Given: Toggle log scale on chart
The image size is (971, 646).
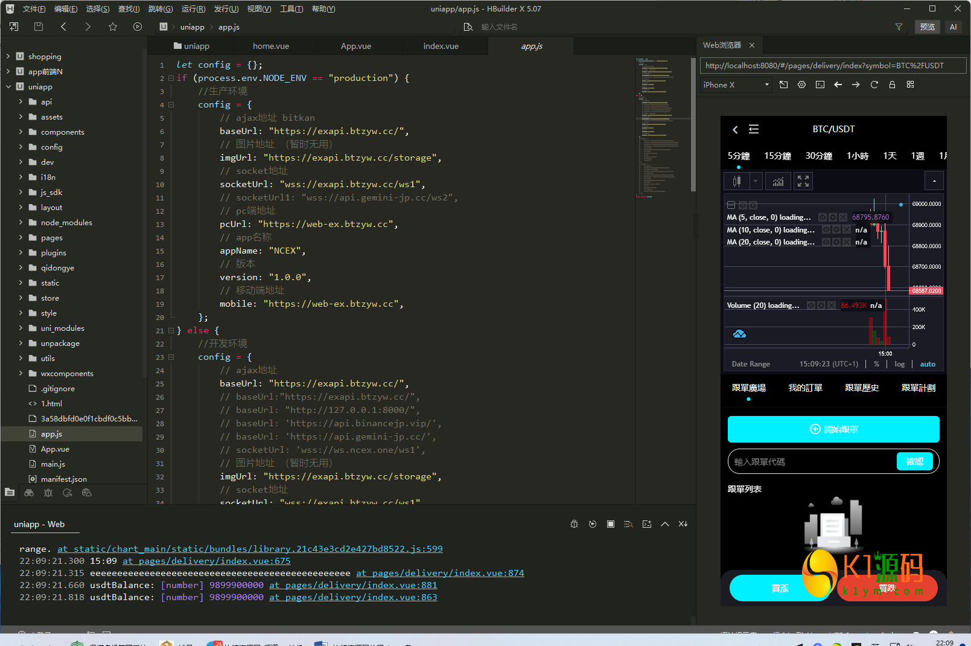Looking at the screenshot, I should [900, 364].
